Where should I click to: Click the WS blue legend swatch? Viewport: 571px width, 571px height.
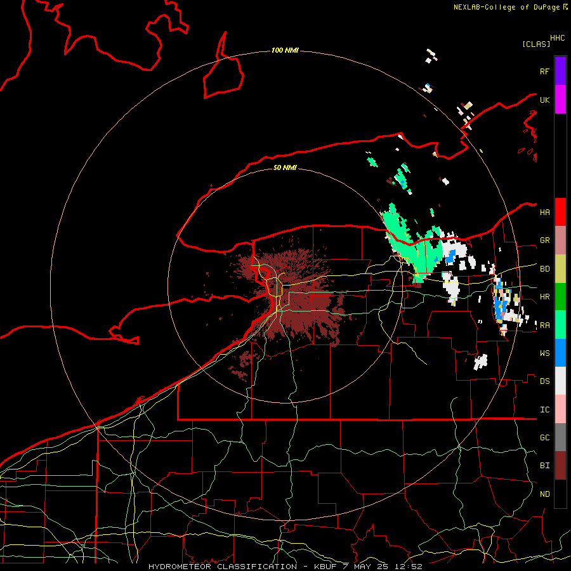coord(560,353)
